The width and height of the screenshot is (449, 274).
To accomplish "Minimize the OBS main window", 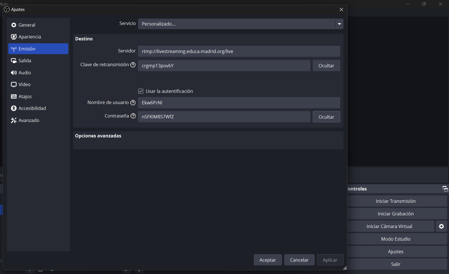I will pyautogui.click(x=408, y=4).
